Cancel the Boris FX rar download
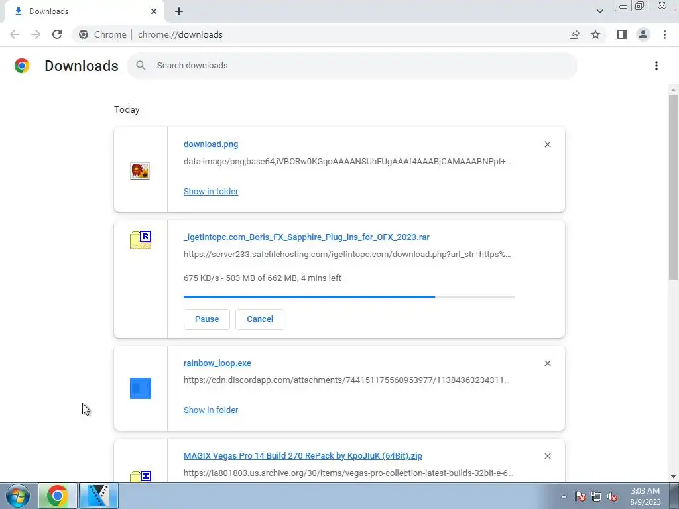 260,319
